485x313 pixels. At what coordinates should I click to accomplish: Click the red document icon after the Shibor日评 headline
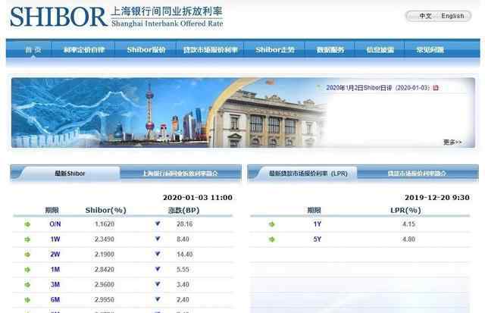436,88
